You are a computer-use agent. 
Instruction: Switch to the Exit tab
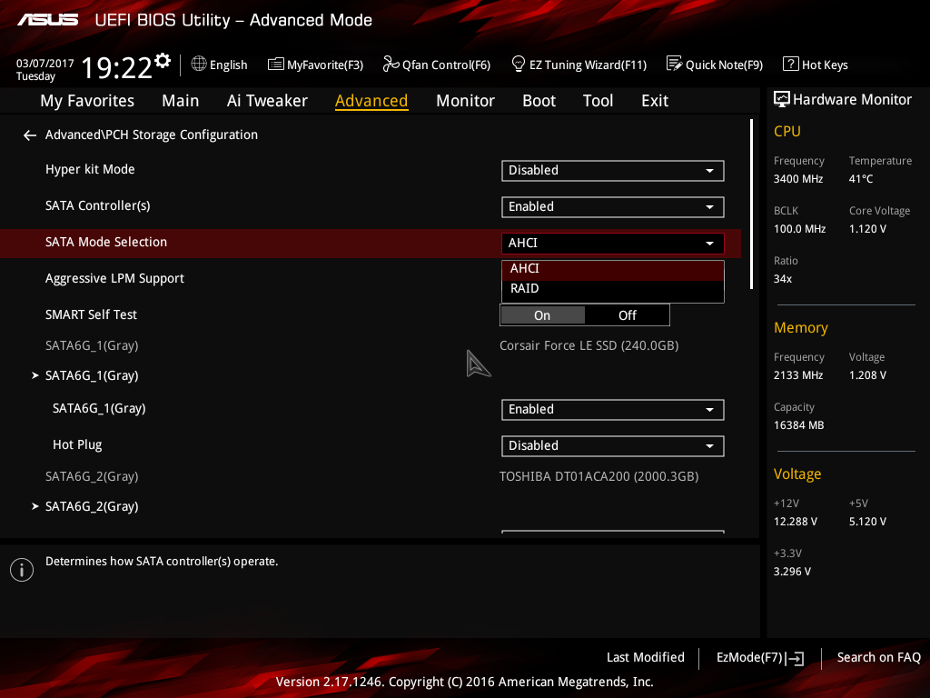click(x=655, y=101)
